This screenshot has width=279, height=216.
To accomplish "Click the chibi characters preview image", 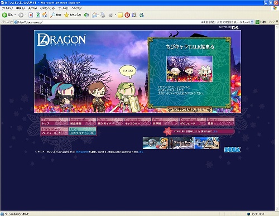I will point(189,69).
